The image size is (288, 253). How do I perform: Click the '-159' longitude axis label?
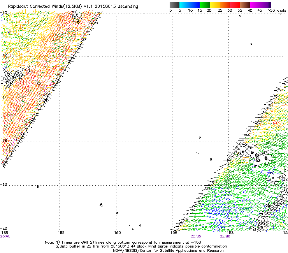point(116,233)
